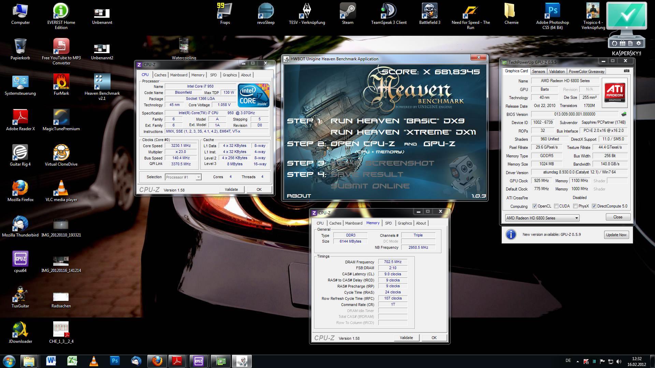Click SUBMIT ONLINE in HWBOT window
This screenshot has width=655, height=368.
point(370,186)
